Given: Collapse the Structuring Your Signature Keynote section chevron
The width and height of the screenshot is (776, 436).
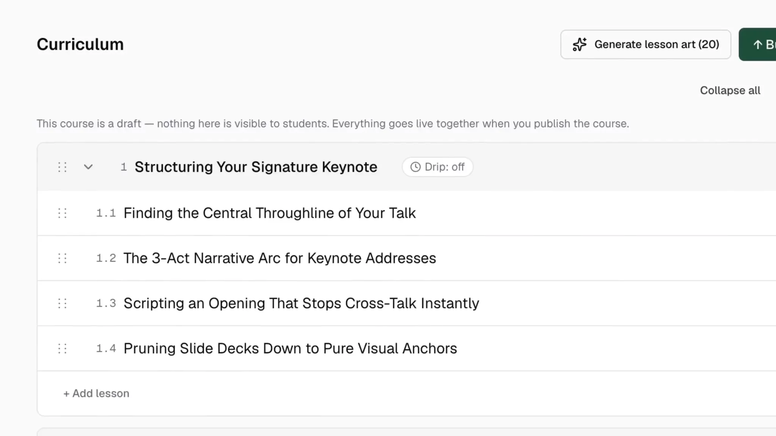Looking at the screenshot, I should pos(88,167).
